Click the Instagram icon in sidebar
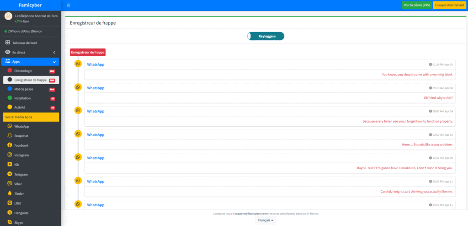The height and width of the screenshot is (226, 468). pos(10,155)
